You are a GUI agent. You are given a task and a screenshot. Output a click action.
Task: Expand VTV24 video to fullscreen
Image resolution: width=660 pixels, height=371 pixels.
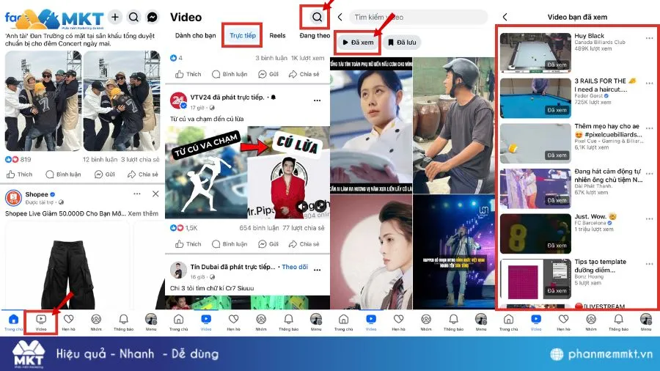coord(320,206)
